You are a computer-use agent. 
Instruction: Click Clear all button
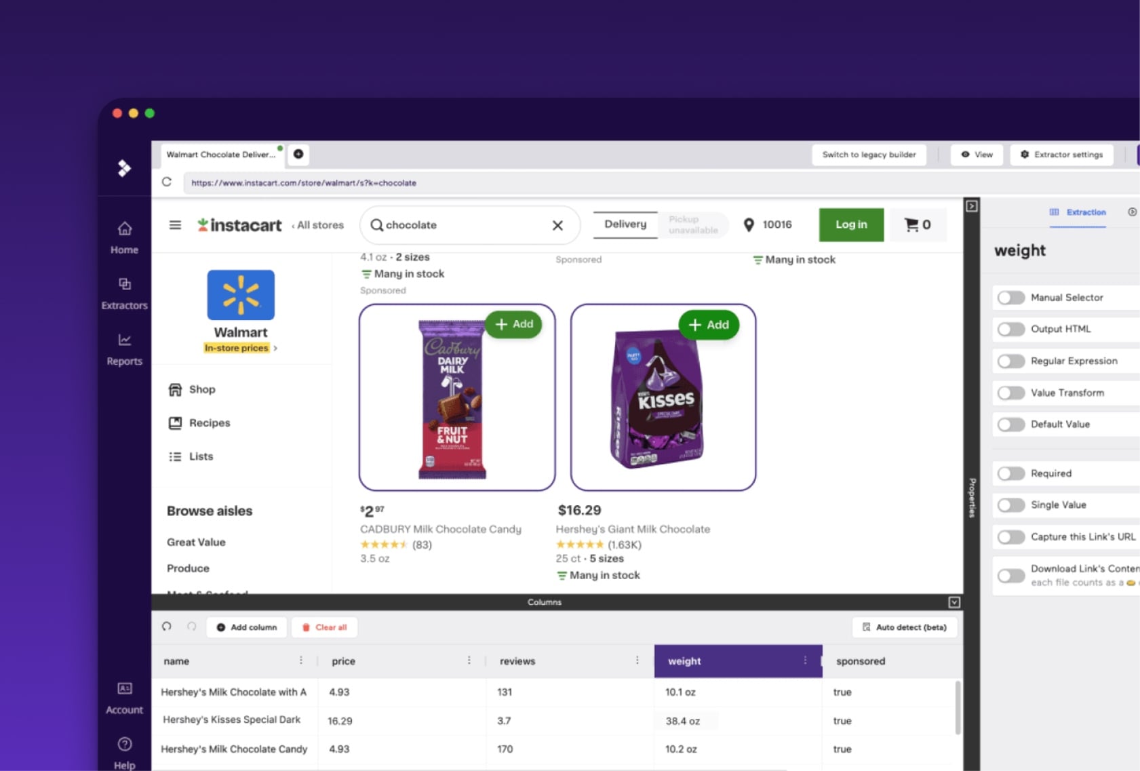tap(324, 627)
